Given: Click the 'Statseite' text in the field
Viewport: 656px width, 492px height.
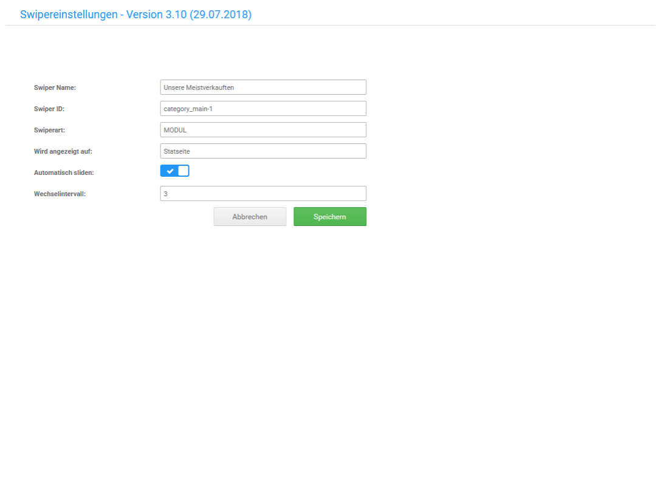Looking at the screenshot, I should pos(177,151).
